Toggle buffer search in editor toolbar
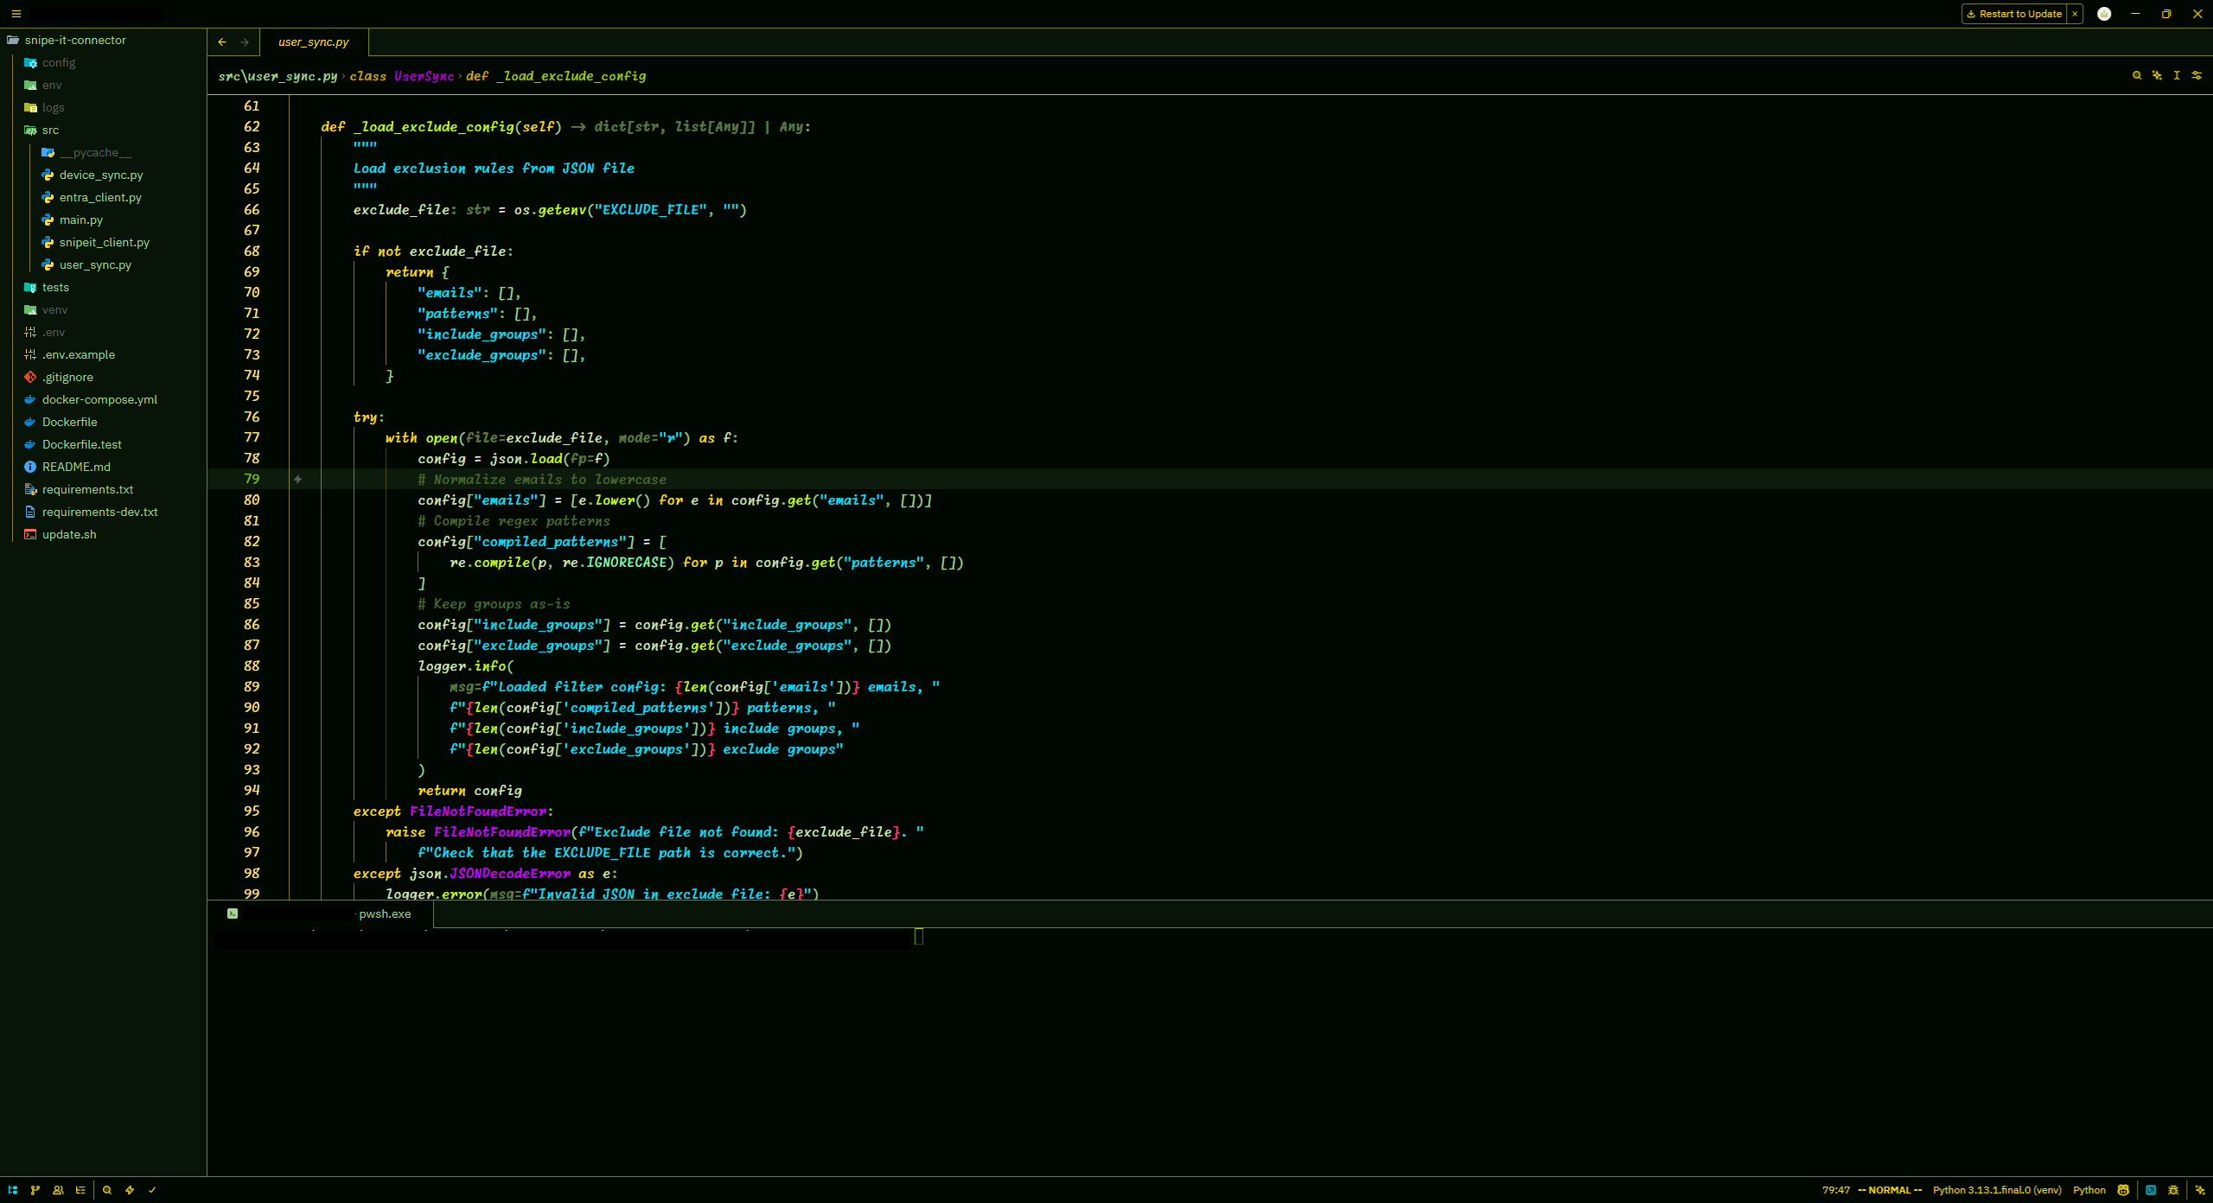The image size is (2213, 1203). (2137, 75)
